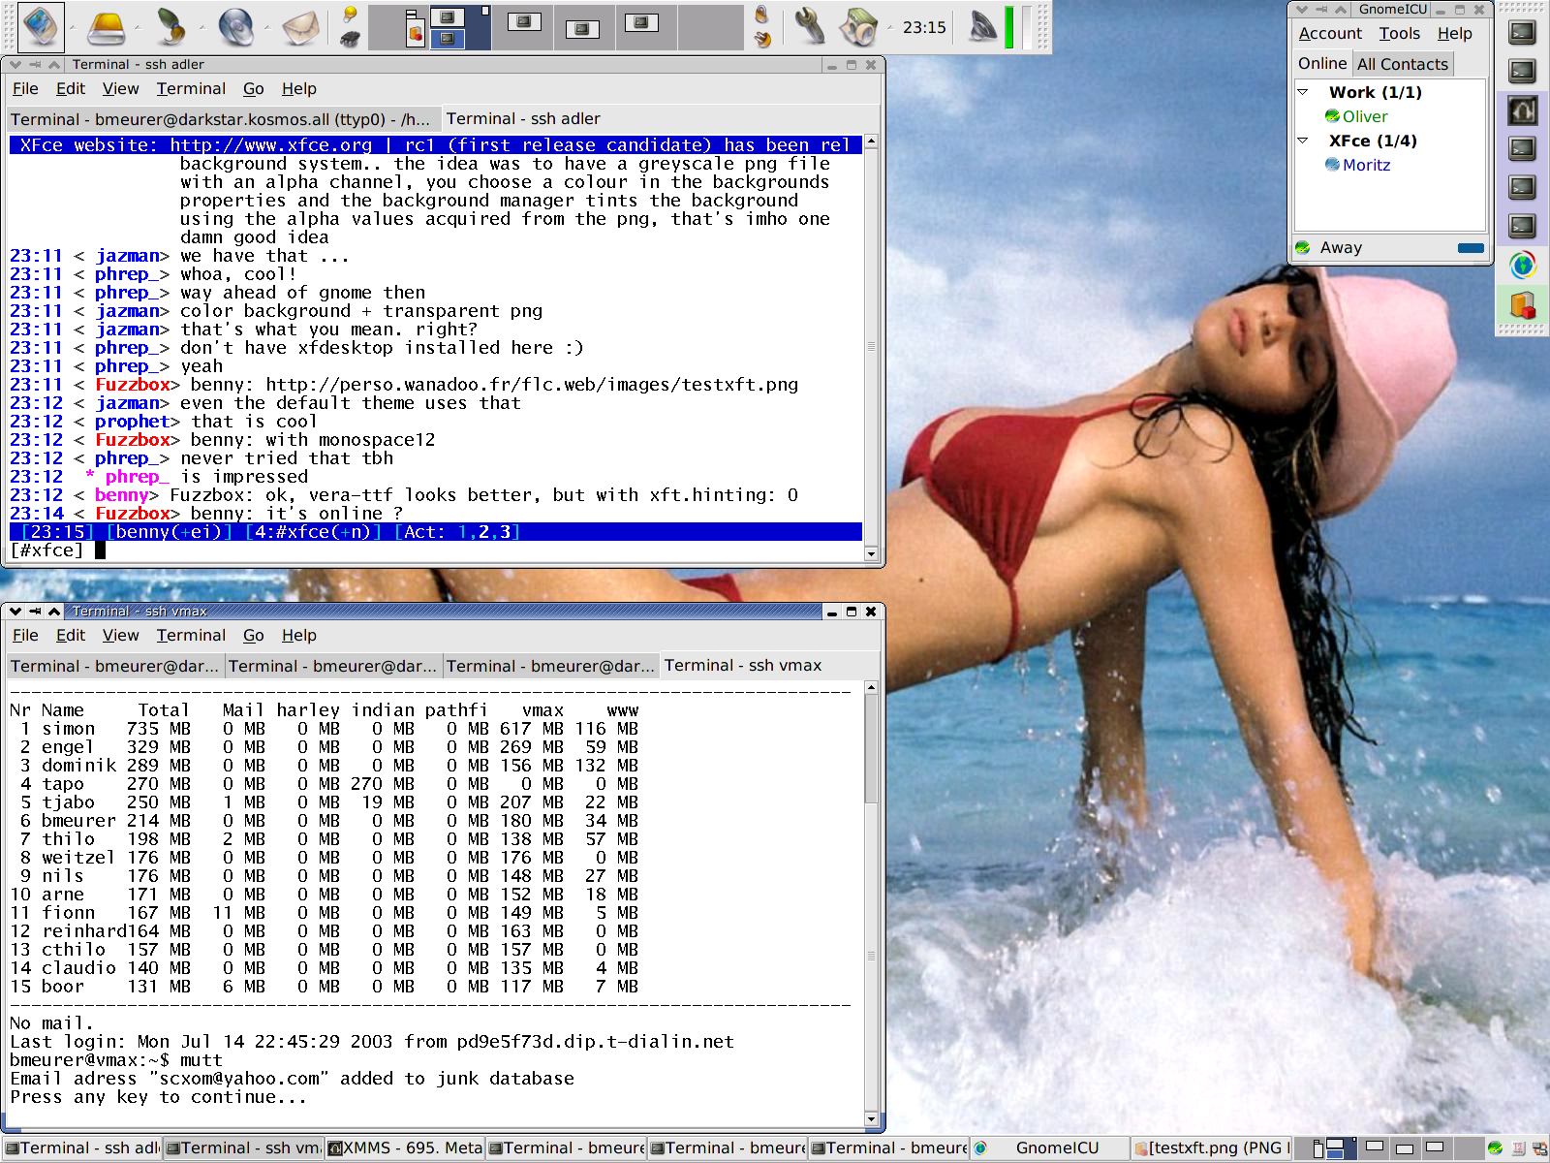The width and height of the screenshot is (1550, 1163).
Task: Open Terminal - ssh adl taskbar button
Action: [81, 1148]
